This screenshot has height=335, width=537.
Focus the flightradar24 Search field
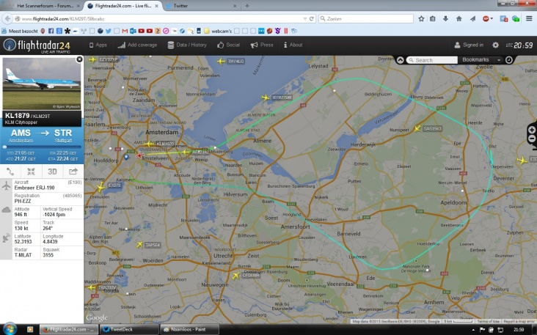pos(432,60)
